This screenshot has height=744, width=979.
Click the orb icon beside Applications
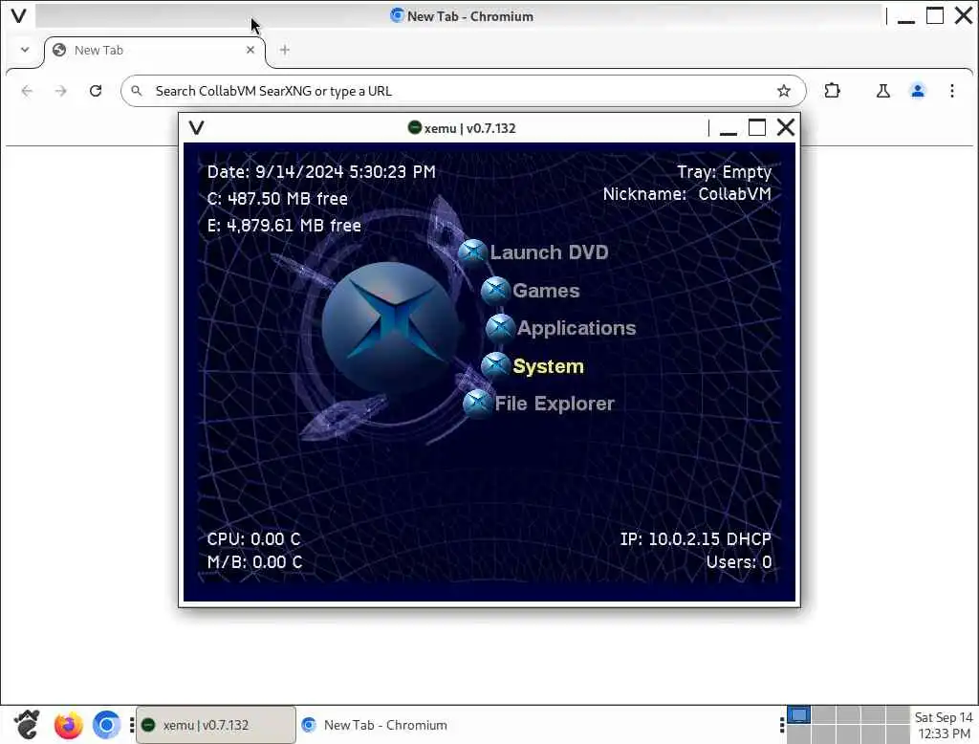tap(501, 328)
